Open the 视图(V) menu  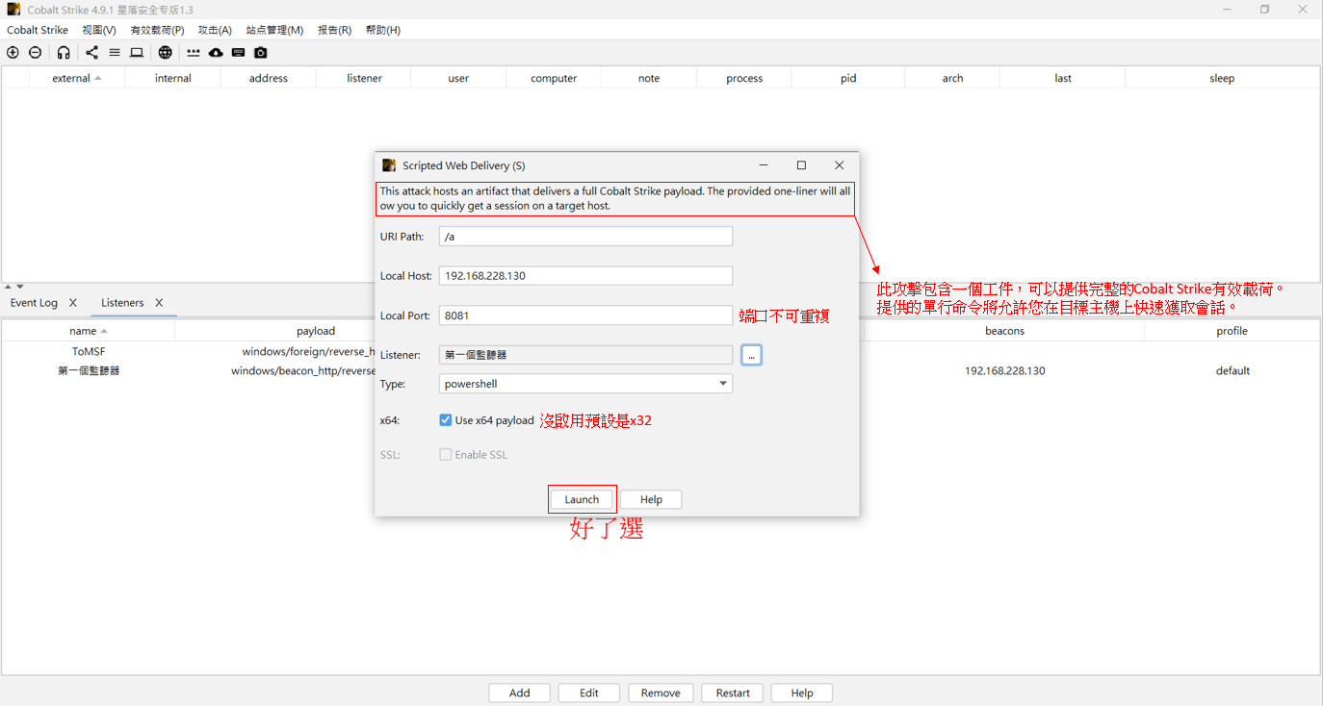pyautogui.click(x=99, y=31)
